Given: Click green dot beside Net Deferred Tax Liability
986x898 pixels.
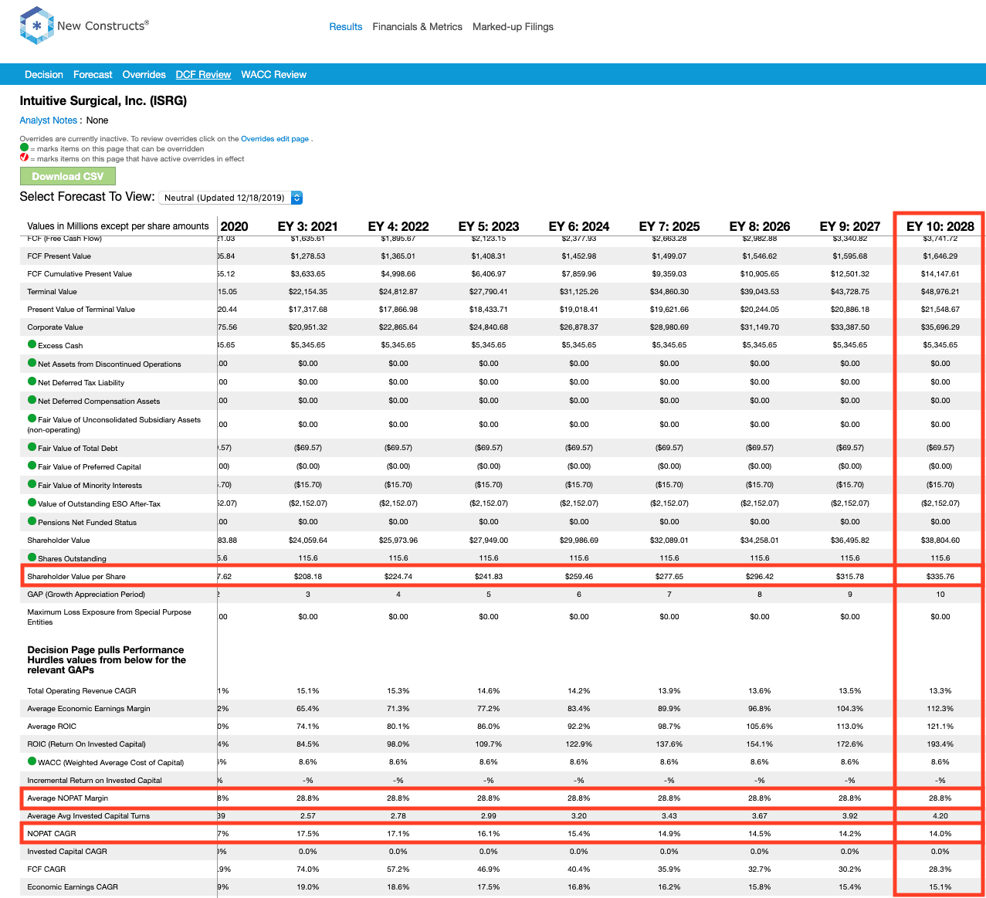Looking at the screenshot, I should [32, 381].
